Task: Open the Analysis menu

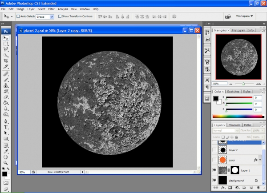Action: pos(63,9)
